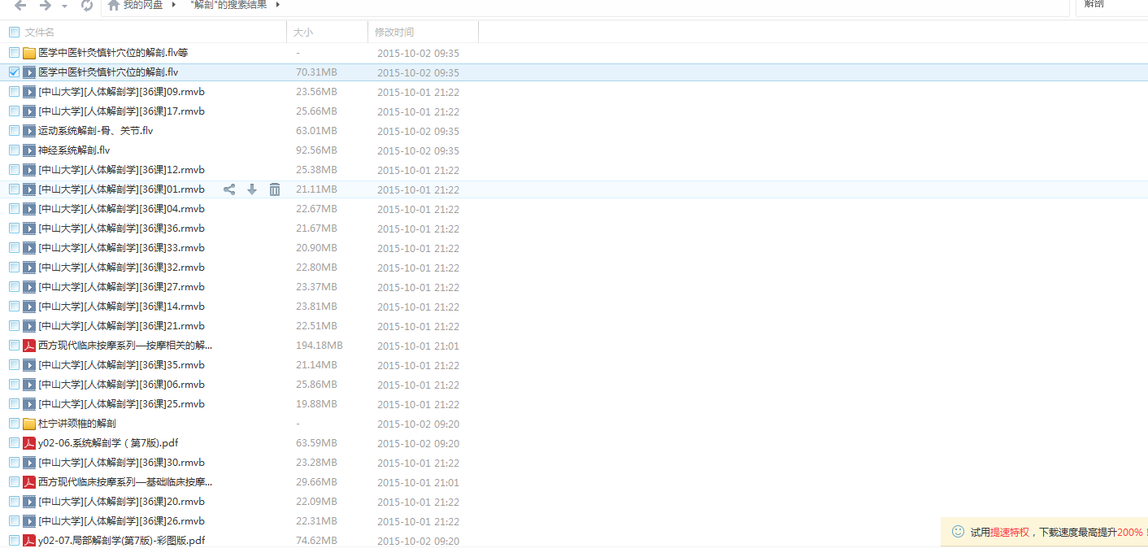1148x557 pixels.
Task: Click the trash icon on the 36课01.rmvb row
Action: click(275, 189)
